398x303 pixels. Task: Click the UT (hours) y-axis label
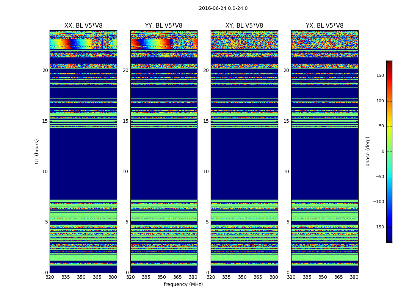pos(37,151)
